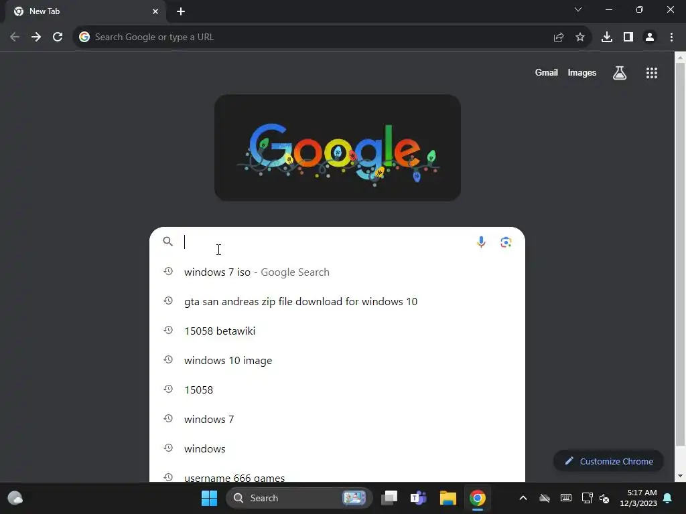Viewport: 686px width, 514px height.
Task: Click the share page icon in address bar
Action: [559, 37]
